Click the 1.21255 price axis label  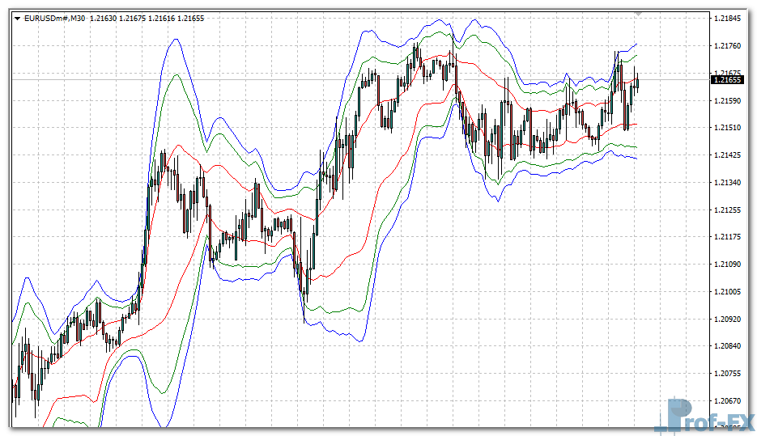[x=726, y=210]
